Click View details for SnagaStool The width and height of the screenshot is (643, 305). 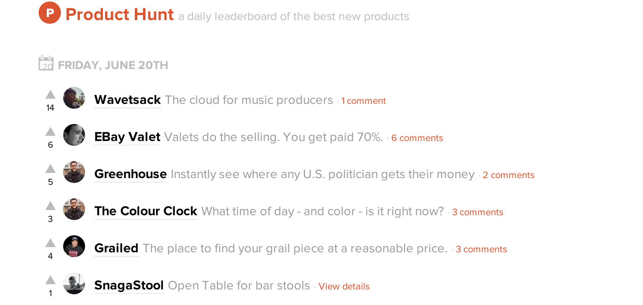click(x=344, y=286)
